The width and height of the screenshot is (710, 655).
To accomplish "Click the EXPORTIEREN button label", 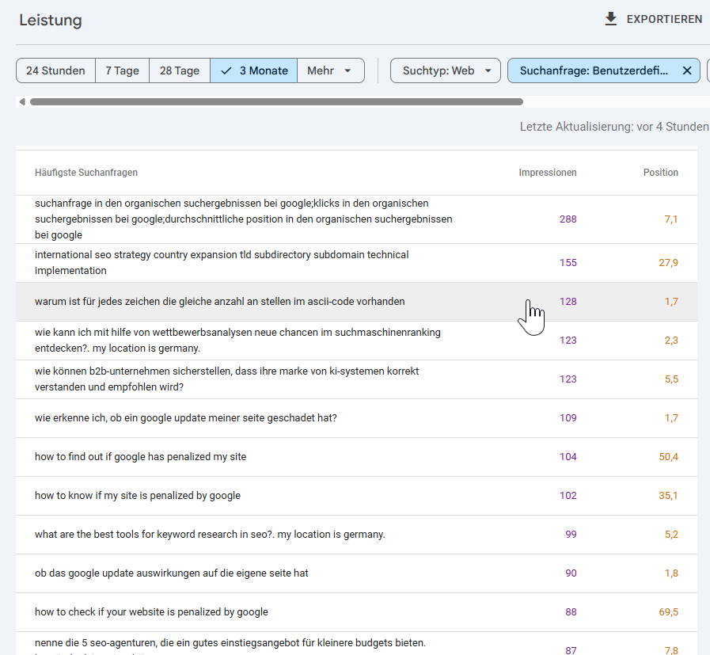I will tap(664, 20).
